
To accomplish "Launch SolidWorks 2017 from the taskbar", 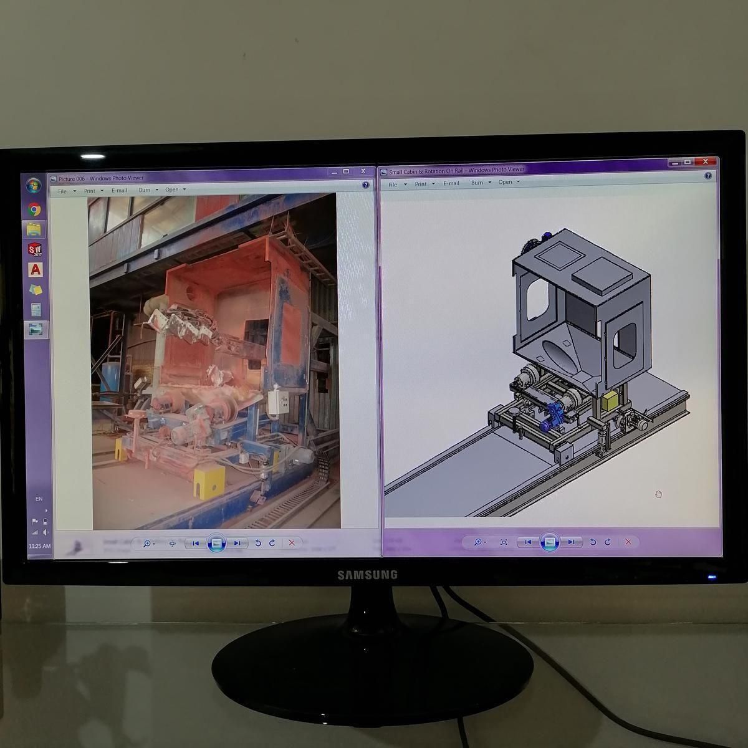I will click(35, 250).
